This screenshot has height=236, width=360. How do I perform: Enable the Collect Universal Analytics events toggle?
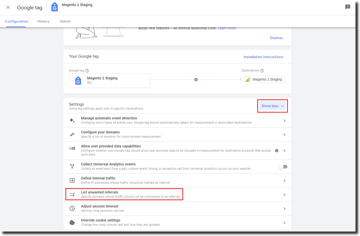[283, 167]
